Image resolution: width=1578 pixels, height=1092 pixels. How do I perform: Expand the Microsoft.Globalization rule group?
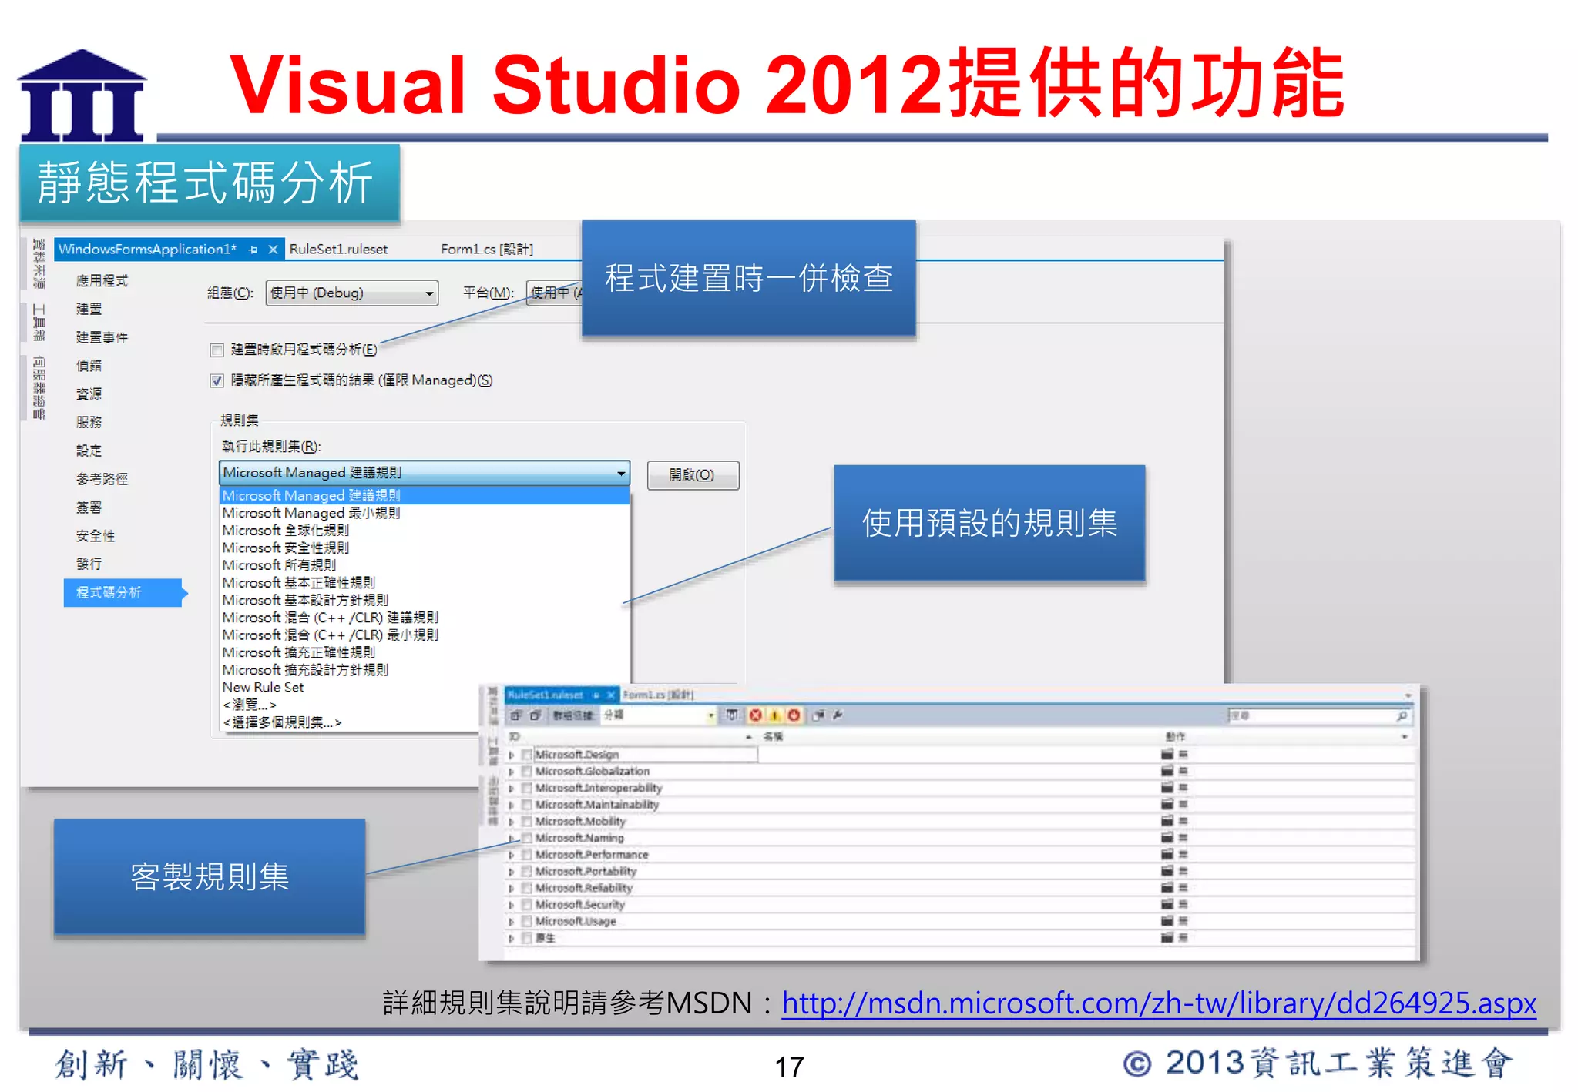tap(511, 771)
